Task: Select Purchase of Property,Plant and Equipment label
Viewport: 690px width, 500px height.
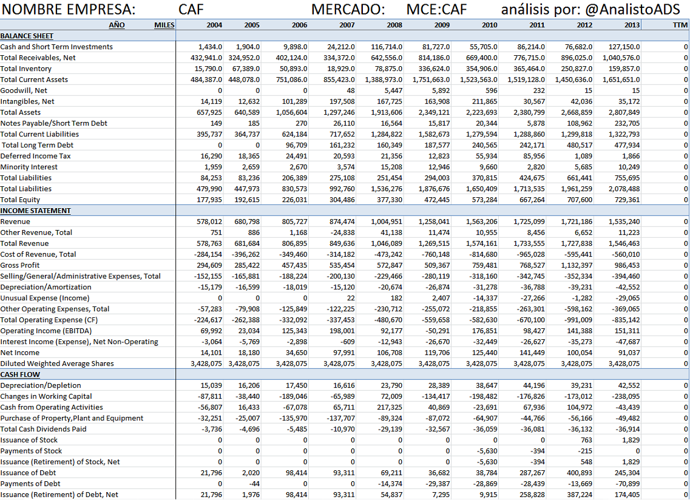Action: click(x=72, y=418)
